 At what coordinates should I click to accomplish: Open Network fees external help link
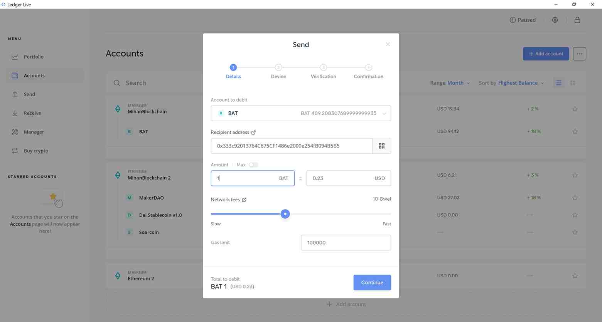click(244, 200)
